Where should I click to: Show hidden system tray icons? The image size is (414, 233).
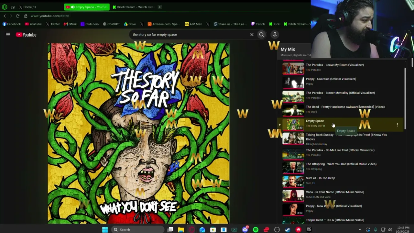click(x=360, y=230)
